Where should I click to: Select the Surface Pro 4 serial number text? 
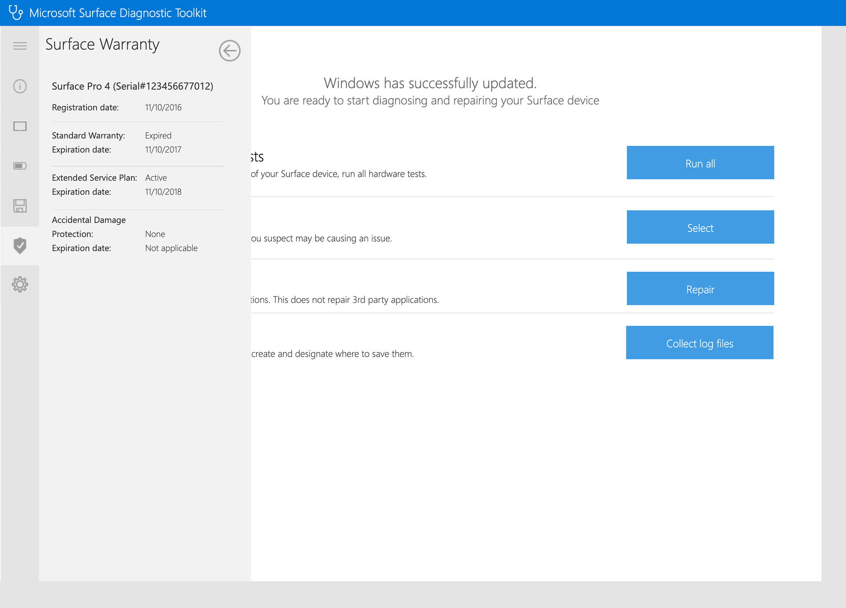click(x=133, y=86)
